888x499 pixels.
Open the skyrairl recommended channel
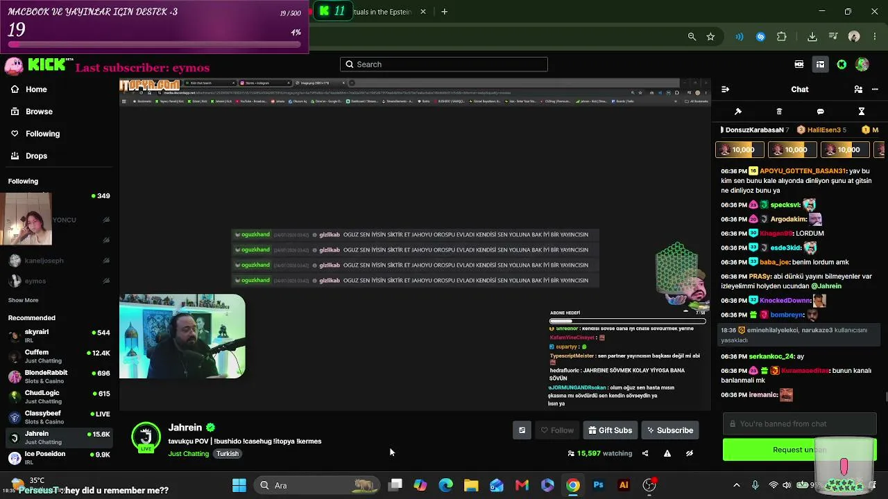pos(58,336)
